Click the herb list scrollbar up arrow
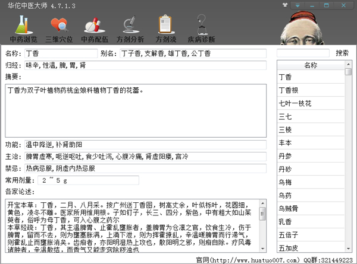This screenshot has width=357, height=264. tap(348, 65)
